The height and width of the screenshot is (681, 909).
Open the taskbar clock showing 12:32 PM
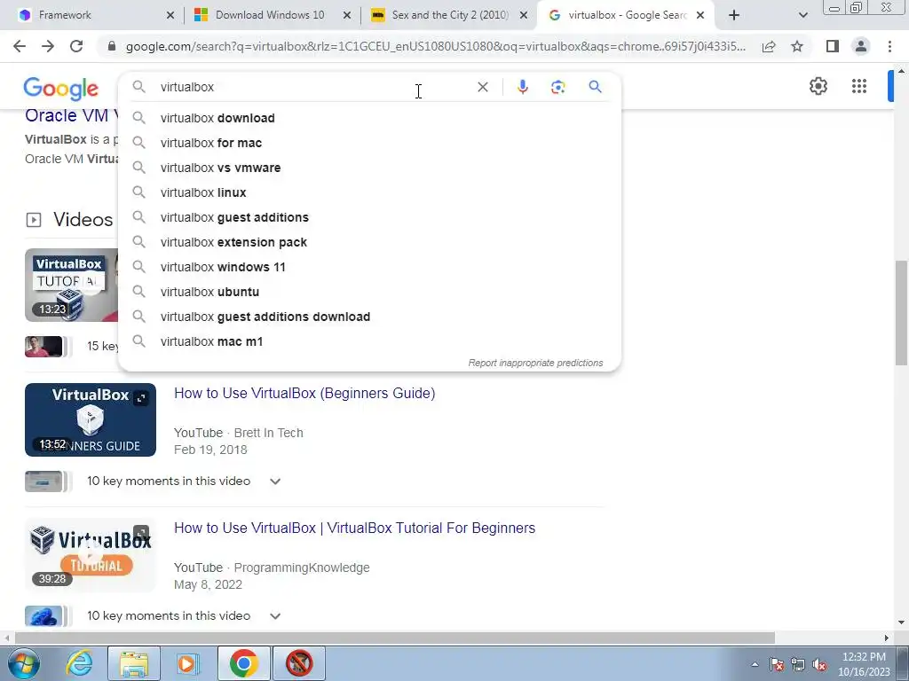point(864,664)
